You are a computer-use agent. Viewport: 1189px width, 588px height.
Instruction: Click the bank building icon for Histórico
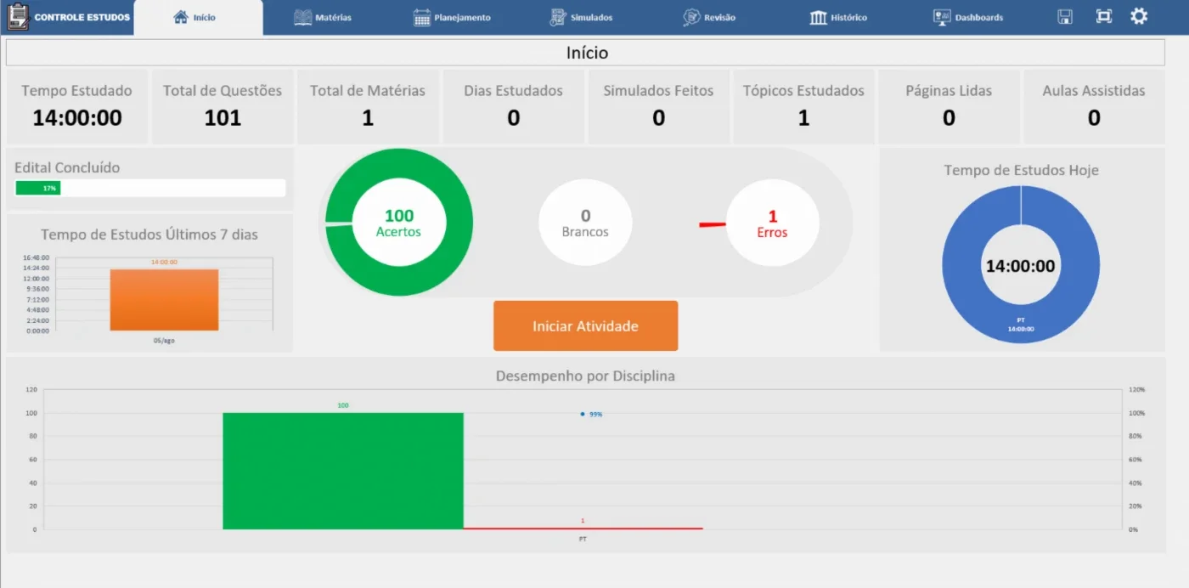pos(819,17)
